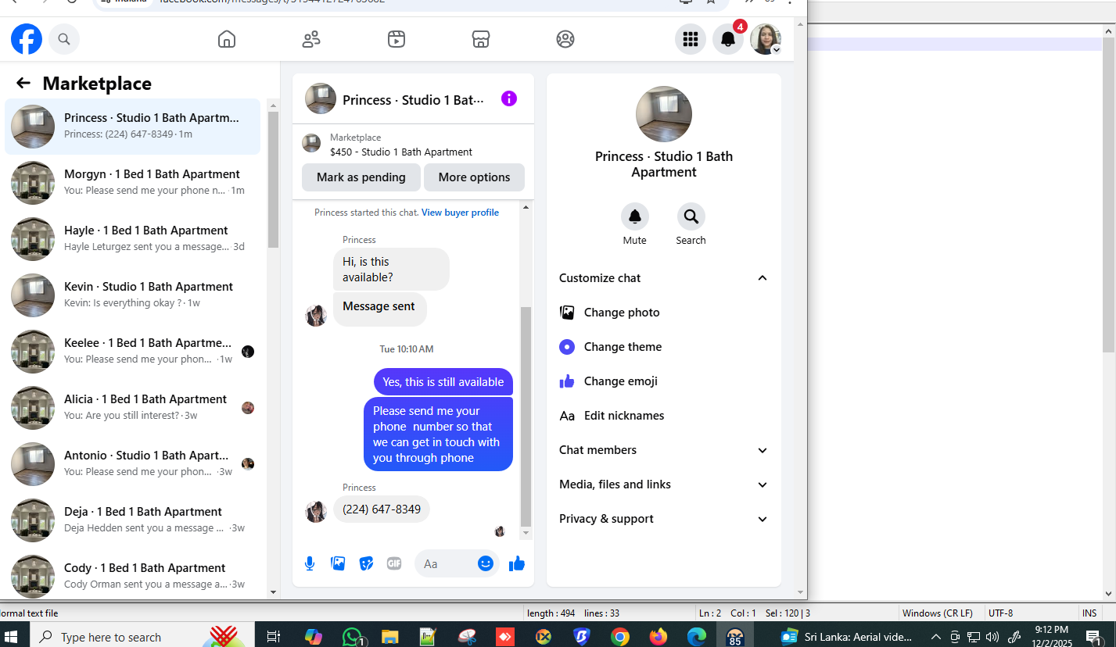Click Princess profile thumbnail in details panel

point(664,114)
